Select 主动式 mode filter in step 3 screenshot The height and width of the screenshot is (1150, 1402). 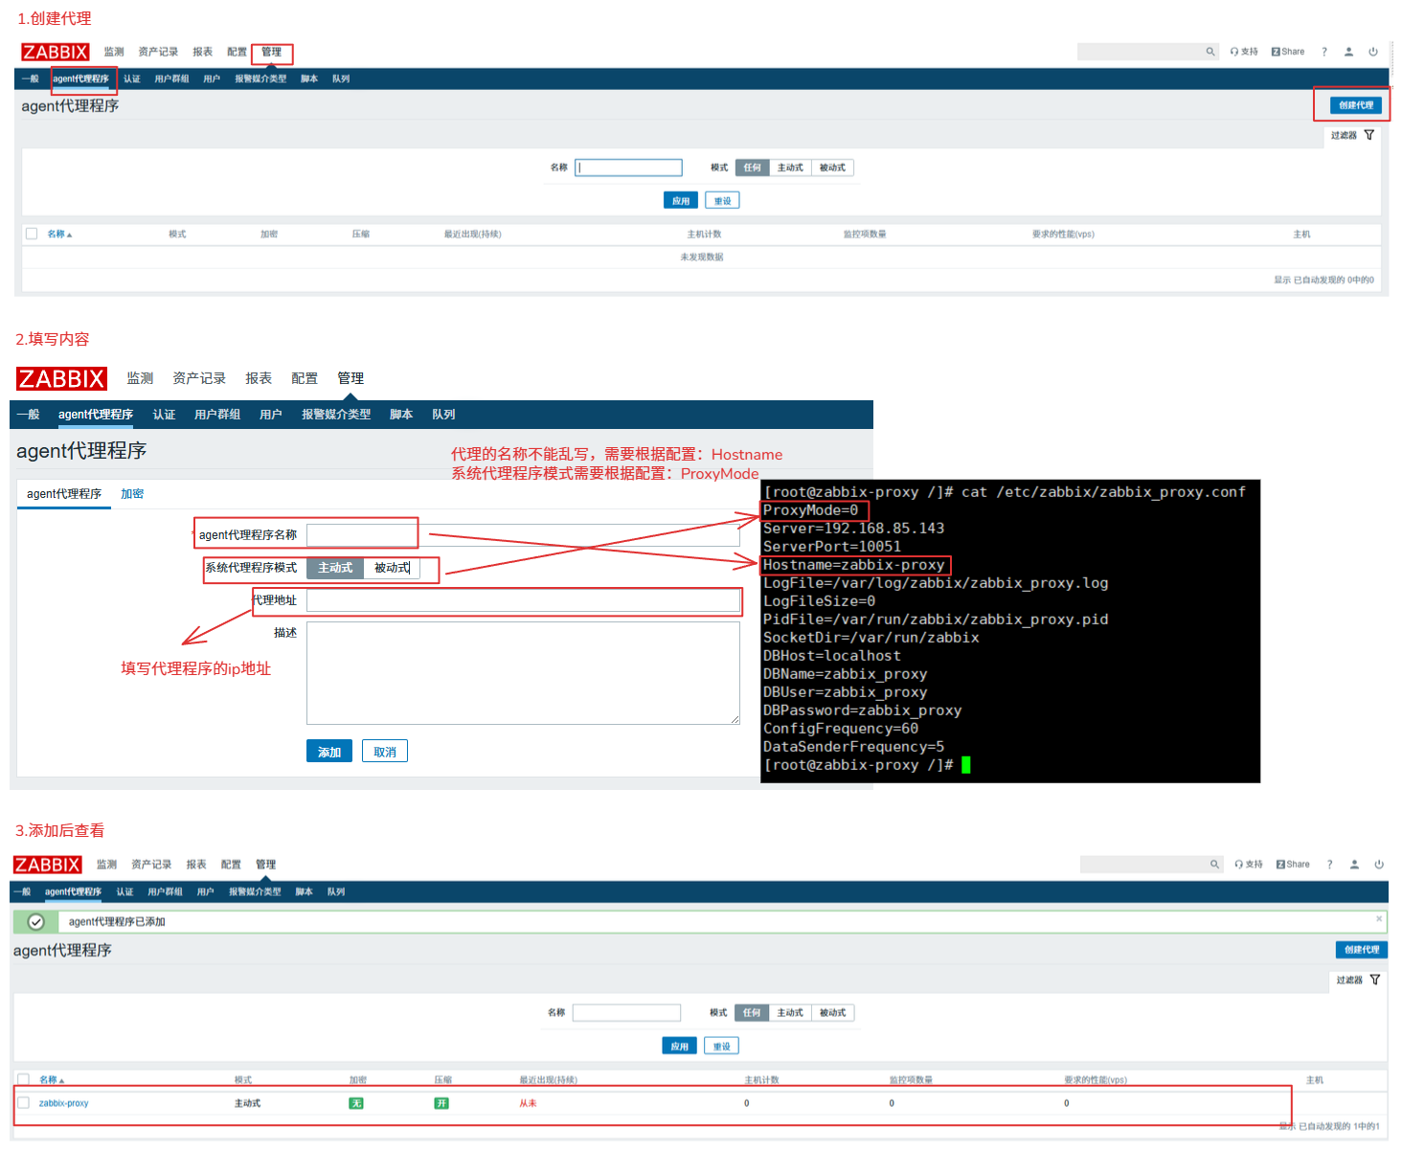pos(790,1012)
